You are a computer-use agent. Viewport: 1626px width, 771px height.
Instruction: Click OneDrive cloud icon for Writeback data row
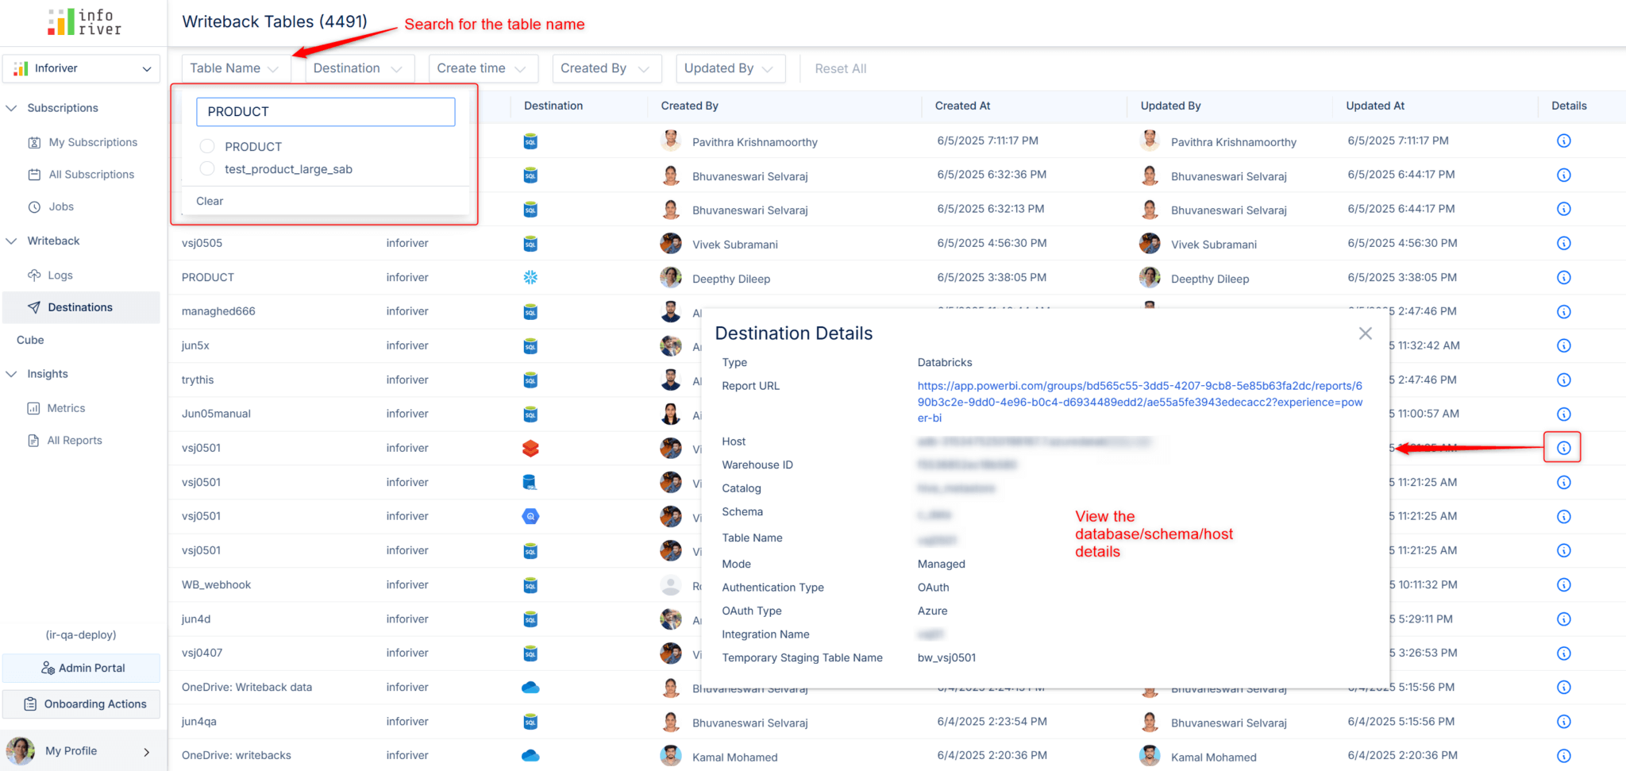point(530,687)
